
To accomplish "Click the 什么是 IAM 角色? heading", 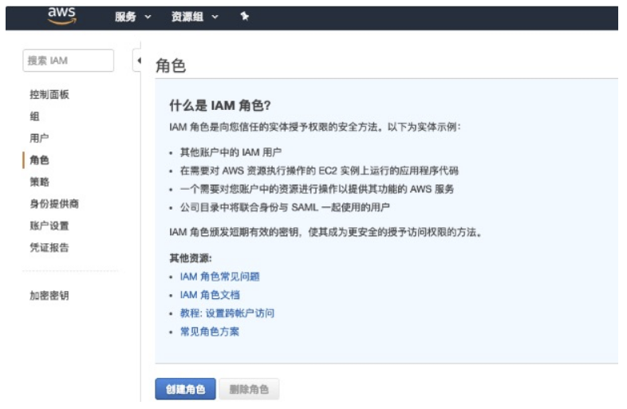I will point(220,105).
